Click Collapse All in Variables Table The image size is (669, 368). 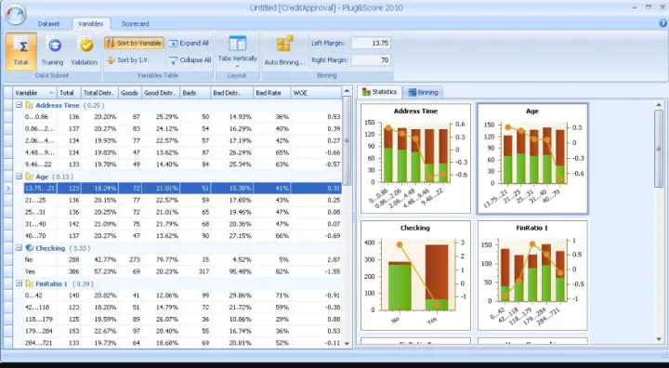click(x=190, y=60)
